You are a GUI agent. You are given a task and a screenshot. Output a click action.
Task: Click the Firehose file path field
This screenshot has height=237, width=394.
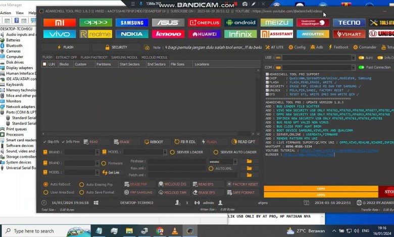(176, 161)
